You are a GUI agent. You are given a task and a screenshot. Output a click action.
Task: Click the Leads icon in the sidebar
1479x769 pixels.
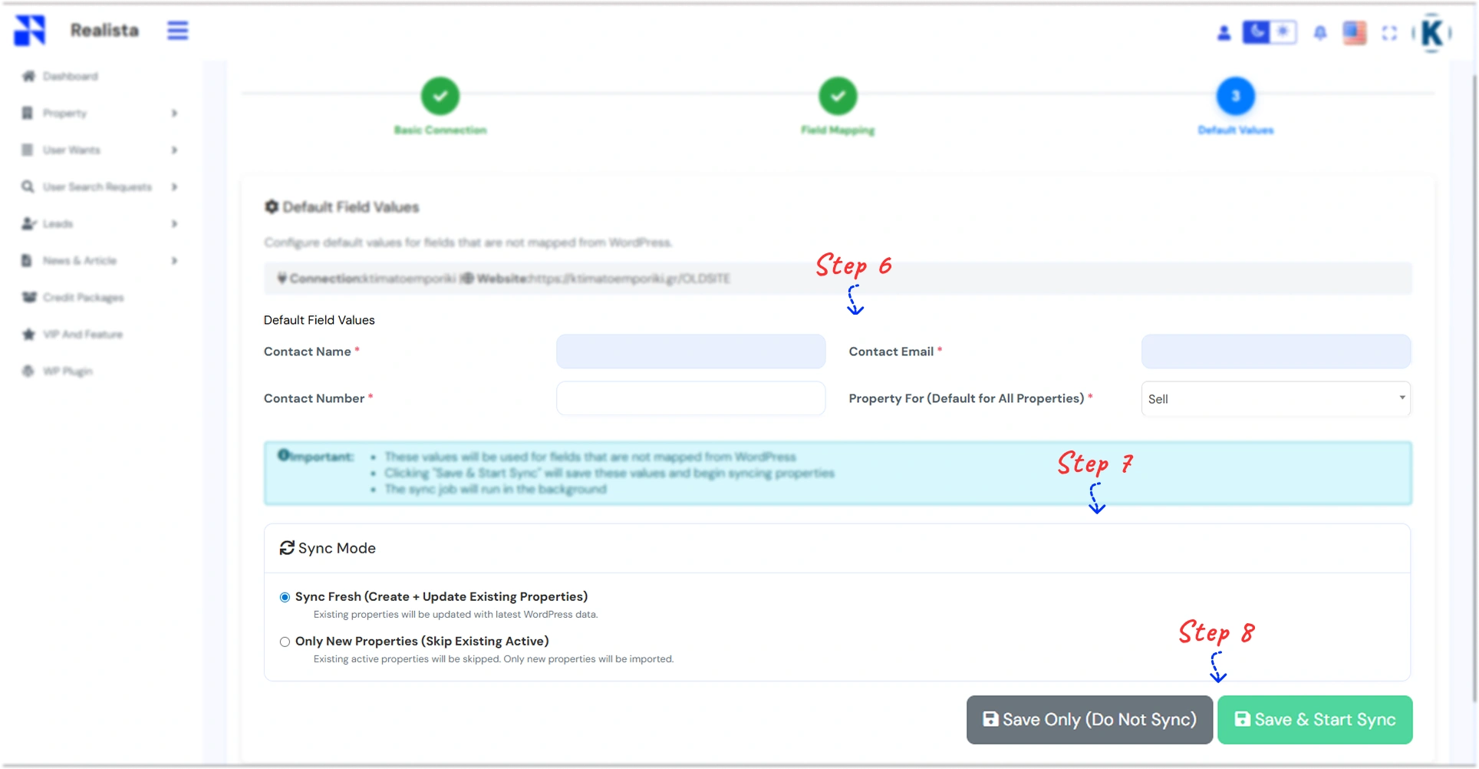(x=28, y=223)
